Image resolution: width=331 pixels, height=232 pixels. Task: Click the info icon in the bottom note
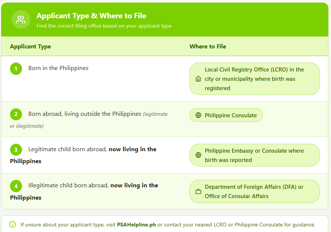(x=12, y=225)
